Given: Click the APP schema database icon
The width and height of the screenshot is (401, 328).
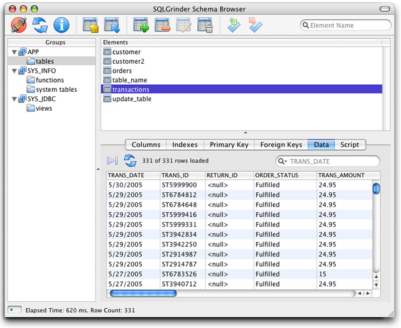Looking at the screenshot, I should (22, 52).
